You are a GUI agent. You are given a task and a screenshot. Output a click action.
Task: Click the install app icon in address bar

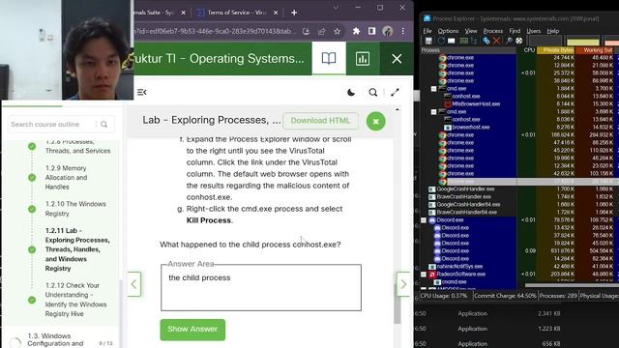click(x=306, y=31)
